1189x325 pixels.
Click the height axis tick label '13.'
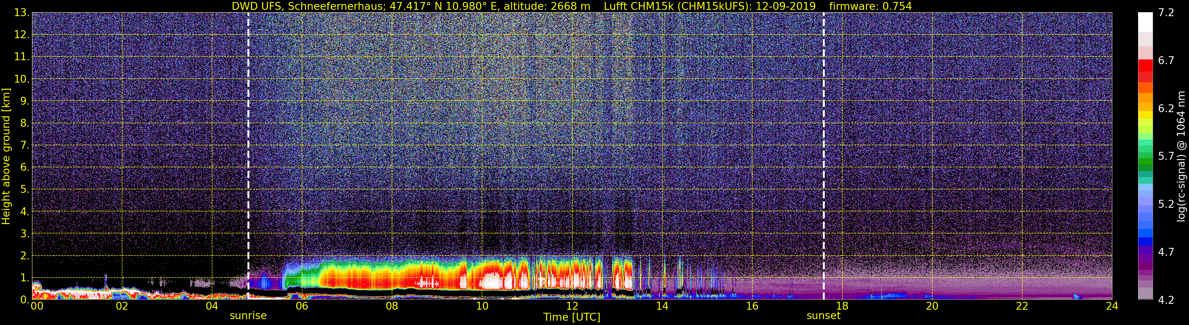(22, 13)
